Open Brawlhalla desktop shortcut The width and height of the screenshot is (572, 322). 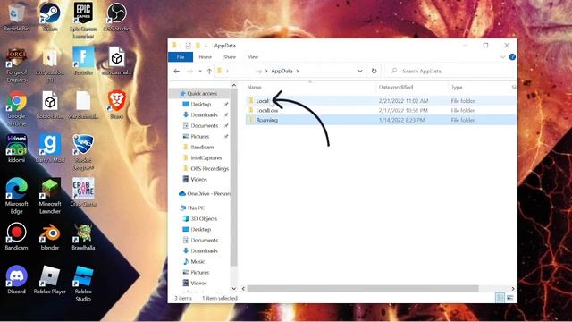83,236
